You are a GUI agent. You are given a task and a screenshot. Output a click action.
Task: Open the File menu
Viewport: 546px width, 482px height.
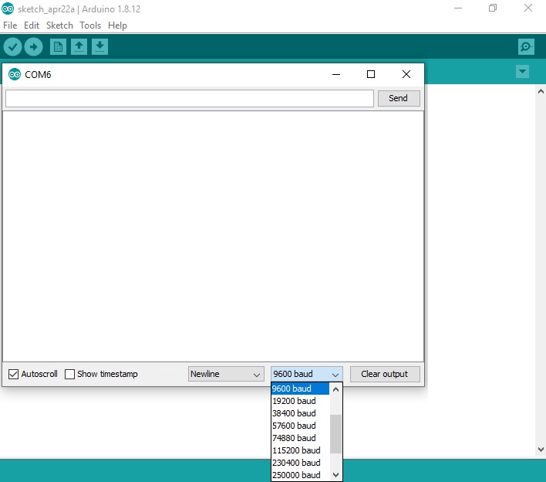[10, 25]
